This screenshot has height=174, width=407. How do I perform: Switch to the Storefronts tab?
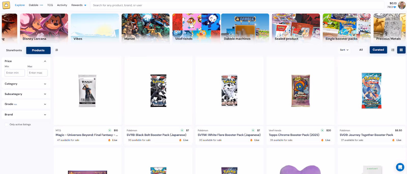14,50
